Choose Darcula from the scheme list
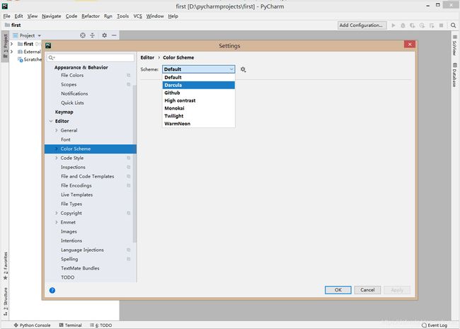460x329 pixels. click(x=199, y=85)
